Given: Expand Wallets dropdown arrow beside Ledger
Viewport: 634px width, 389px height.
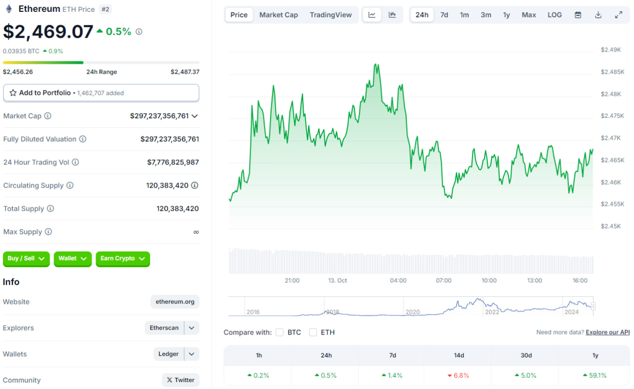Looking at the screenshot, I should [192, 354].
